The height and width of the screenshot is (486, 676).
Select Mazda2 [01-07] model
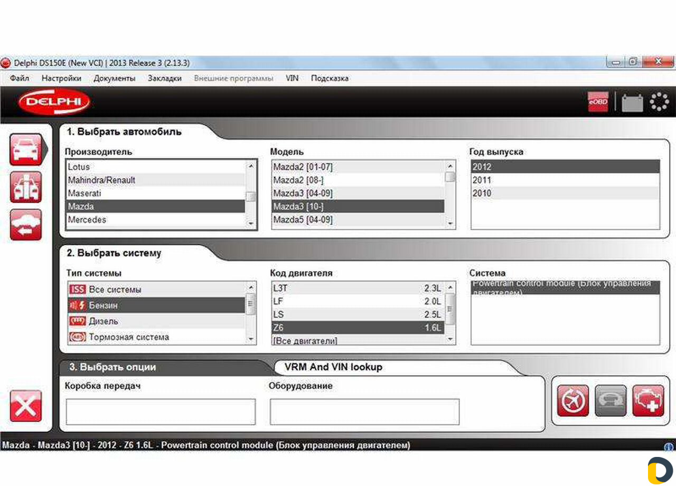[x=358, y=167]
